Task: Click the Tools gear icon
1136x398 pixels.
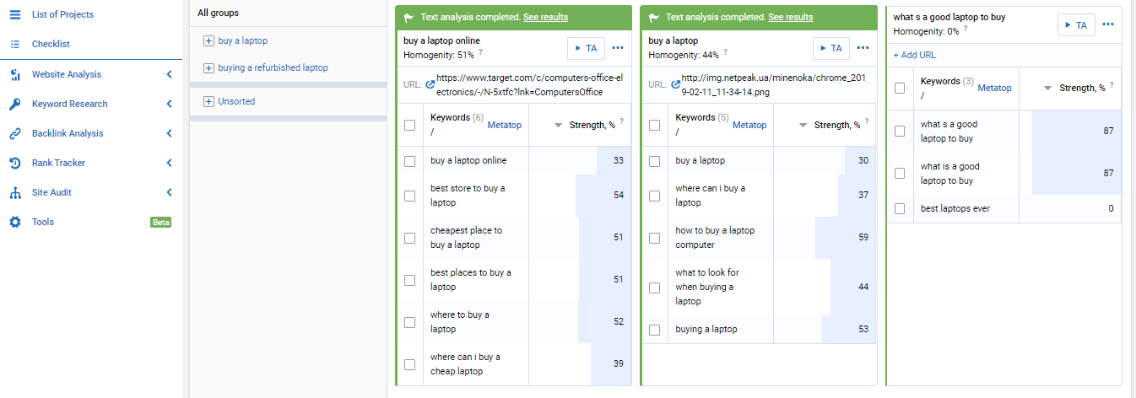Action: (x=14, y=222)
